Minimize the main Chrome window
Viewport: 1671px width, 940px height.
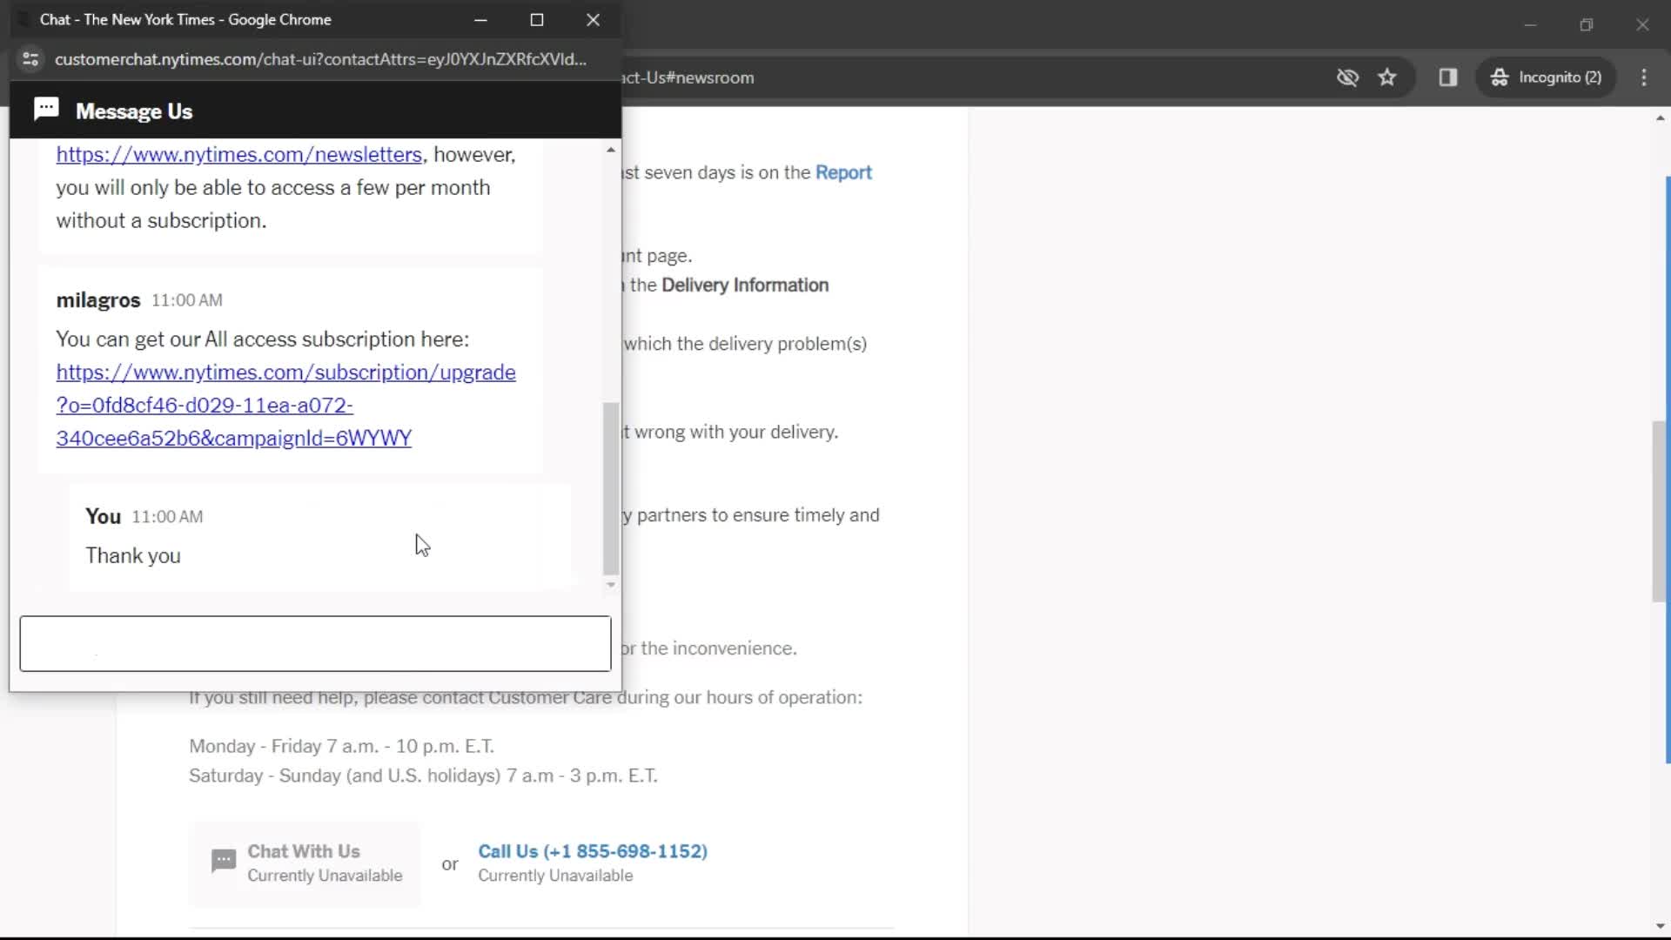tap(1530, 24)
